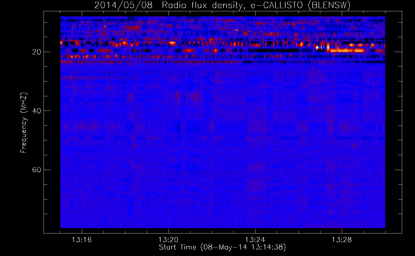Click the plot title "Radio flux density, e-CALLISTO (BLENSW)"
The height and width of the screenshot is (256, 415).
point(256,5)
